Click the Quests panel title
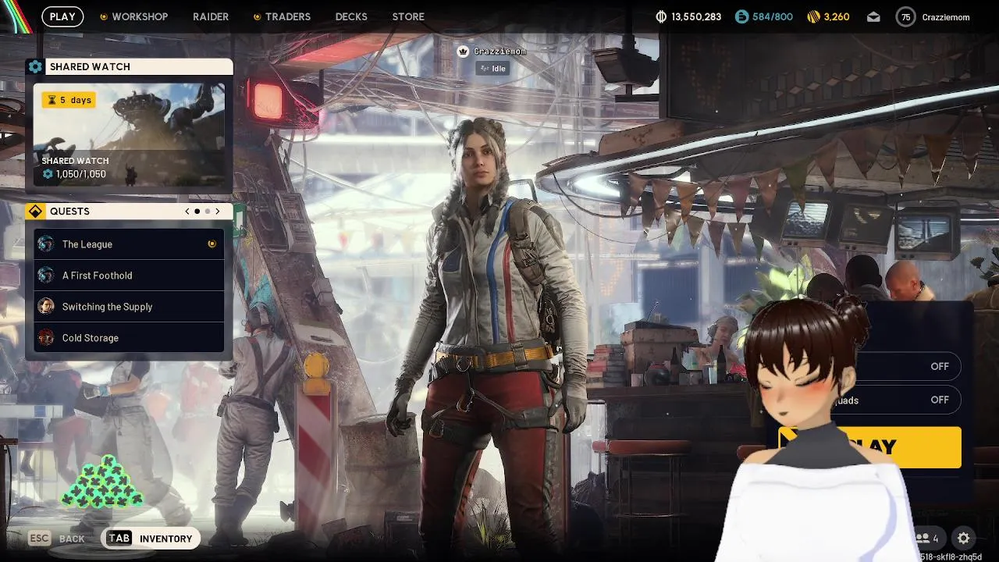The height and width of the screenshot is (562, 999). [69, 212]
